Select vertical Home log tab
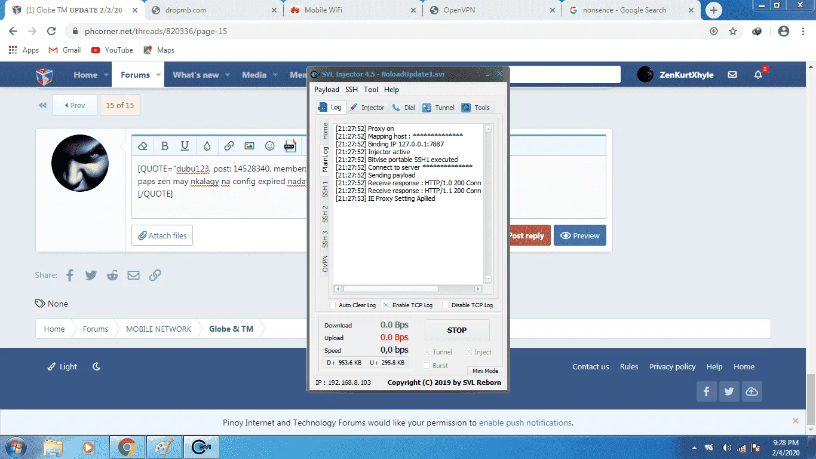The width and height of the screenshot is (816, 459). click(x=325, y=130)
